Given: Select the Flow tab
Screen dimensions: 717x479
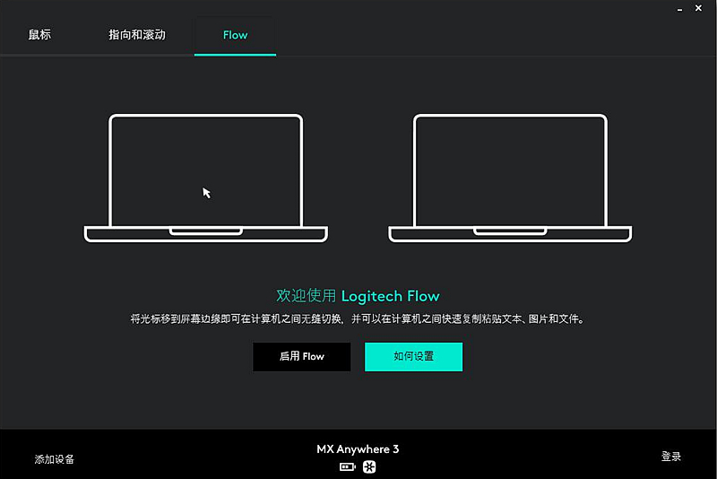Looking at the screenshot, I should tap(235, 35).
